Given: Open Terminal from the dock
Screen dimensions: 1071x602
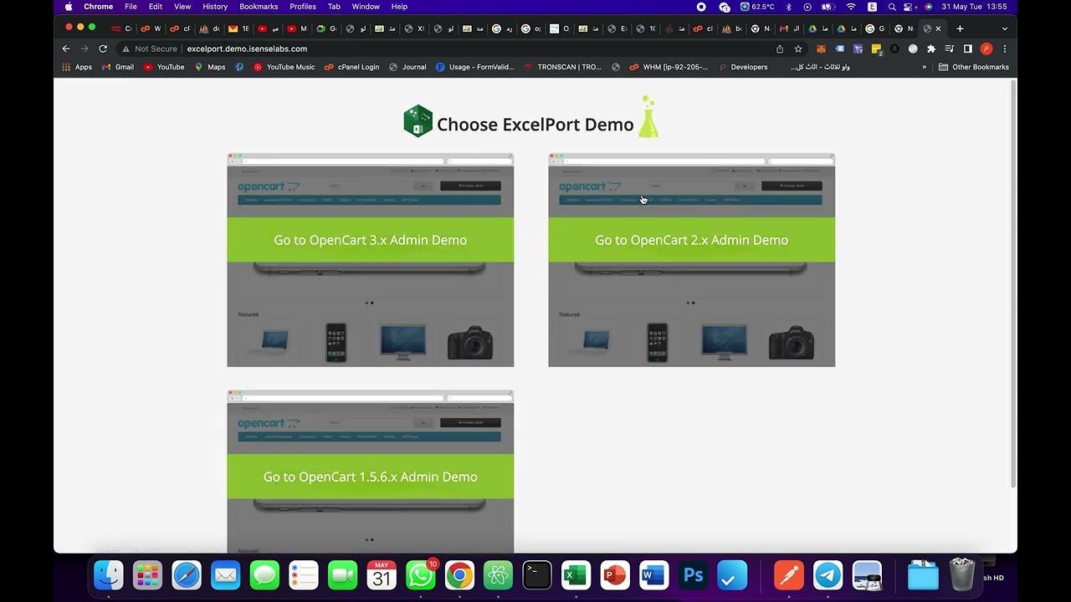Looking at the screenshot, I should [537, 575].
